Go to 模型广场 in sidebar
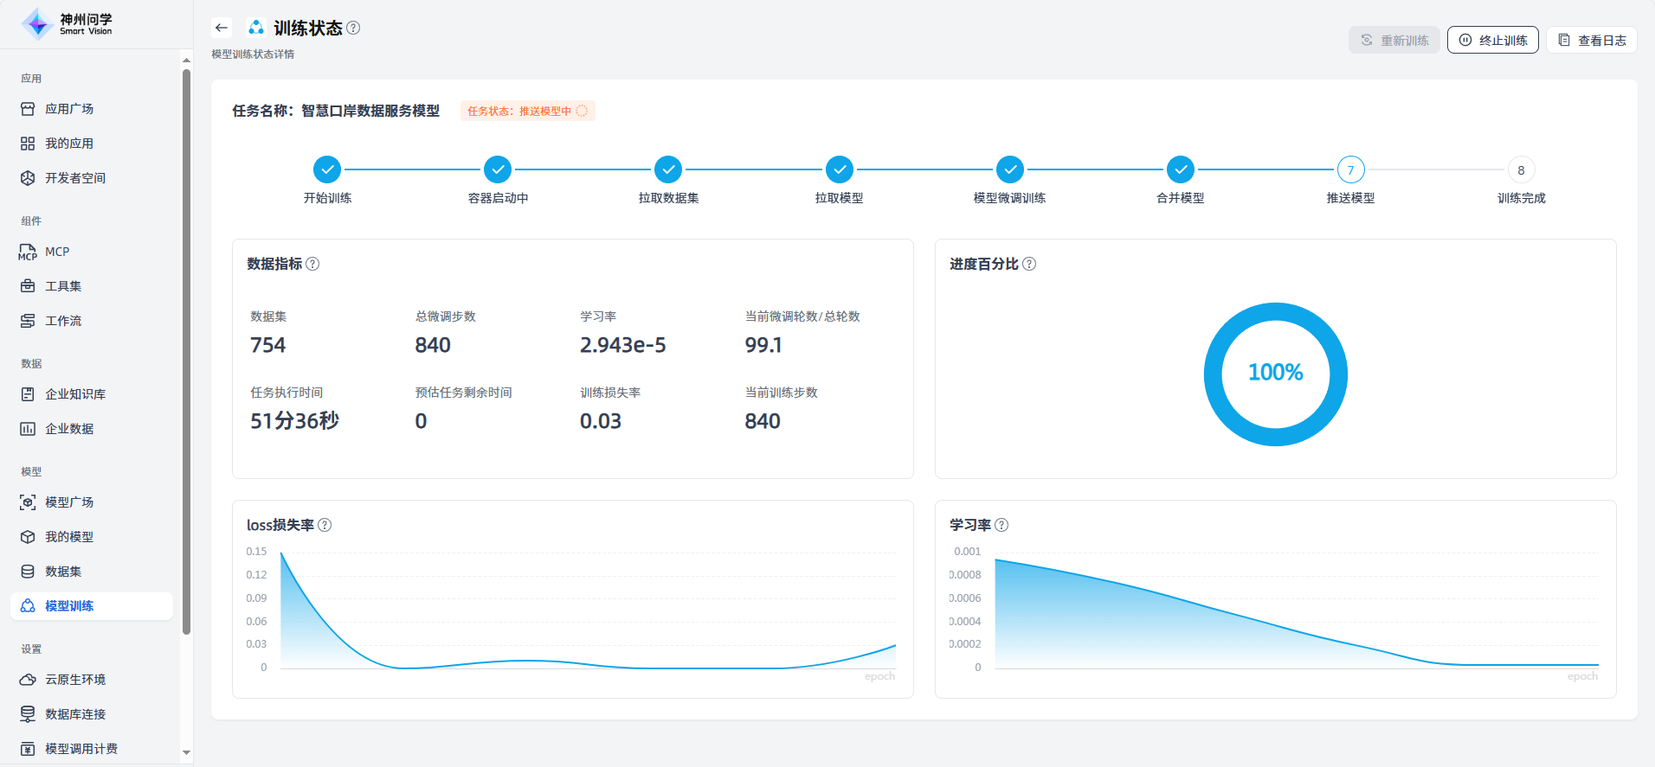The height and width of the screenshot is (767, 1655). coord(69,502)
